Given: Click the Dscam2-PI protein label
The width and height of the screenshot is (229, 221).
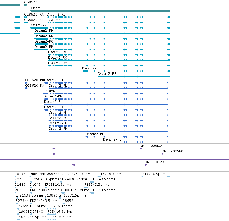Looking at the screenshot, I should coord(57,113).
